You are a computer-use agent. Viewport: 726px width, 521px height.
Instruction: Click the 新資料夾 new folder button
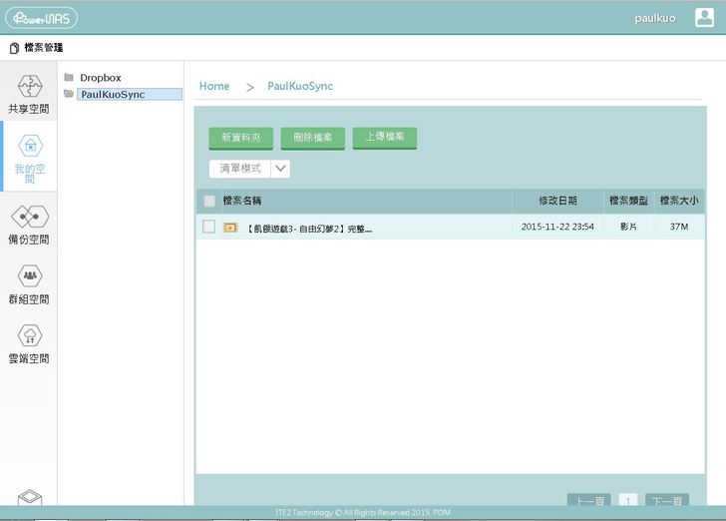click(240, 138)
